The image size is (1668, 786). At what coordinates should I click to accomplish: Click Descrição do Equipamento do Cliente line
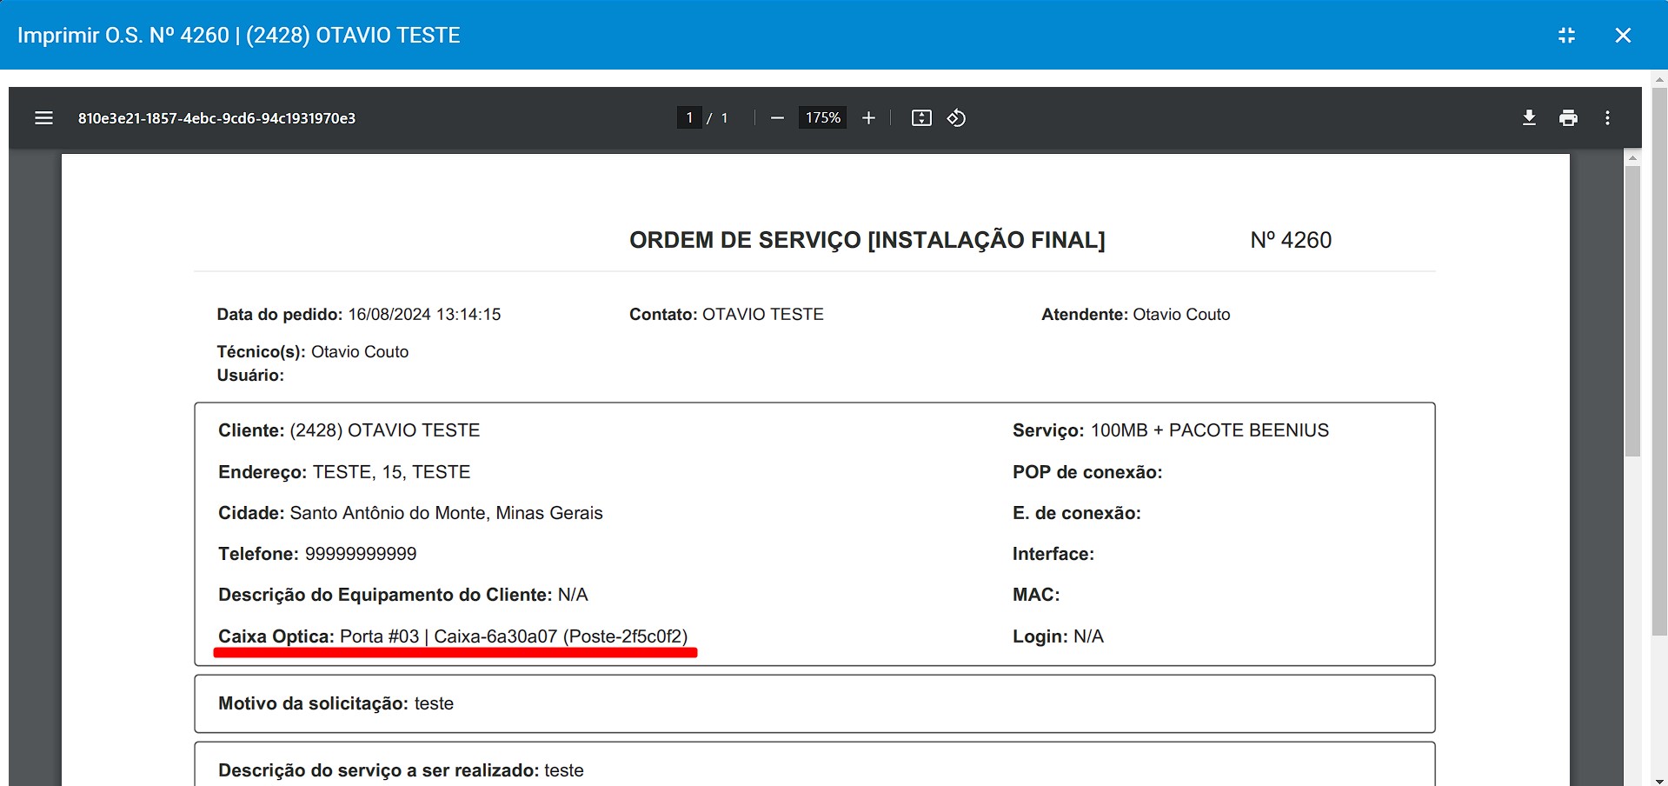pos(403,595)
